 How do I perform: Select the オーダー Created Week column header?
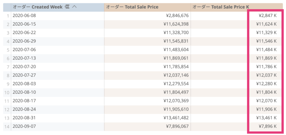(x=57, y=7)
